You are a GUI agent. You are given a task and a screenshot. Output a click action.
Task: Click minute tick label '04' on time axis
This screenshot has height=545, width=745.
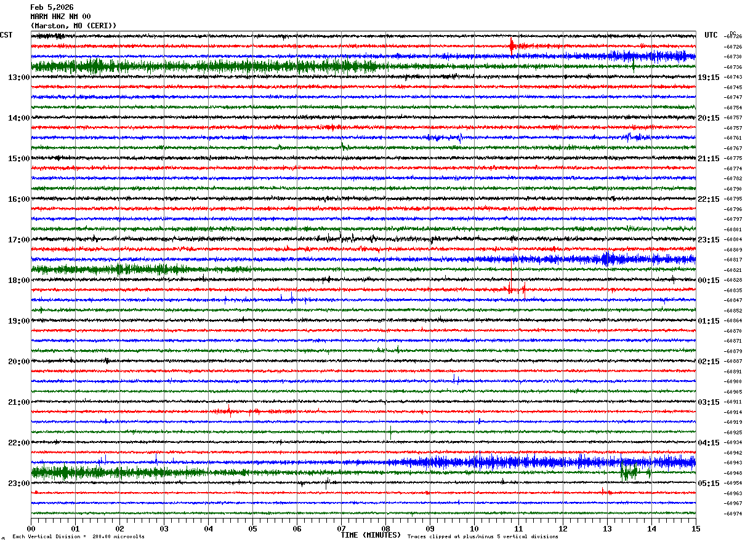pyautogui.click(x=208, y=528)
